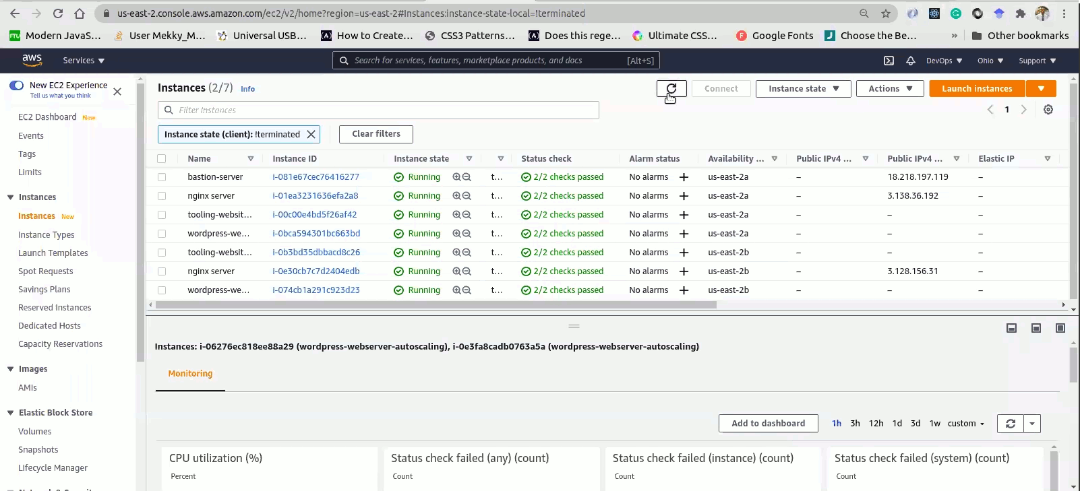
Task: Add alarm for instance i-074cb1a291c923d23
Action: coord(684,290)
